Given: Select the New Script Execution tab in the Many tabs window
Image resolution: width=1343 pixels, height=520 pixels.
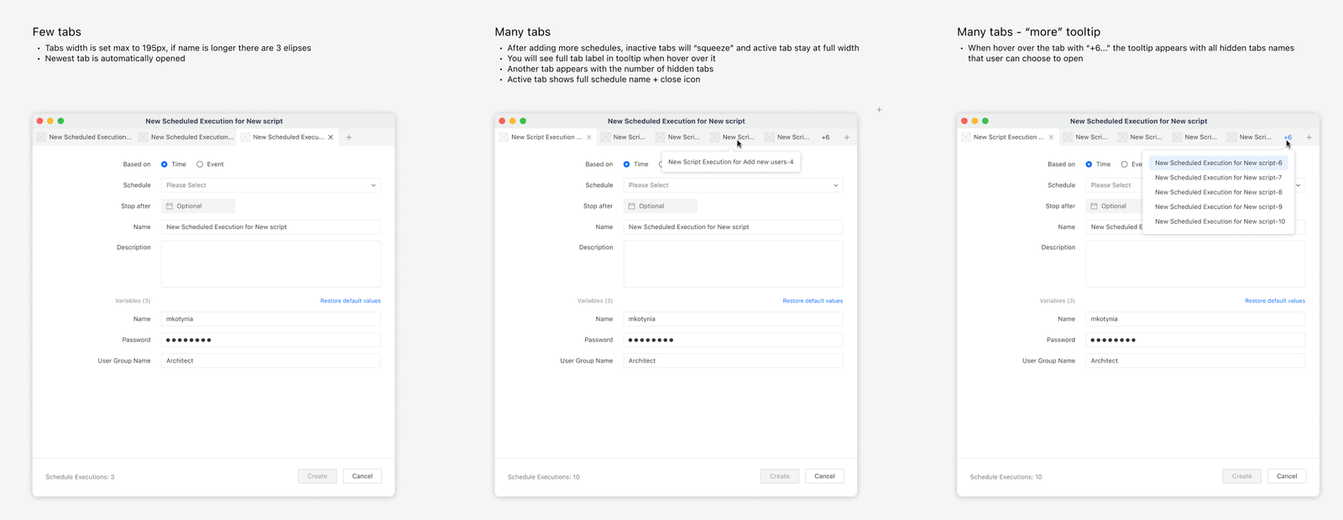Looking at the screenshot, I should click(546, 138).
